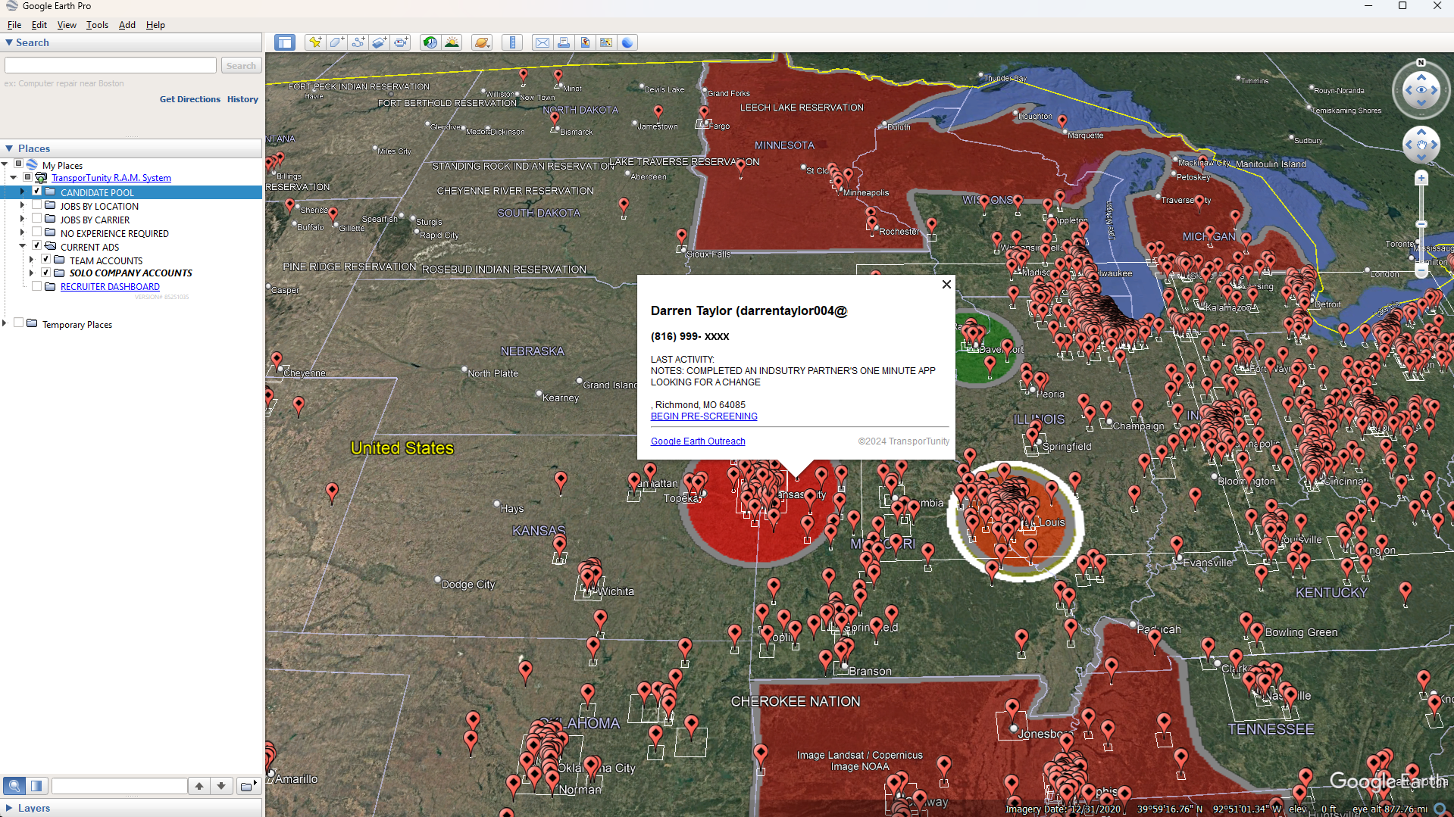Open TransporTunity R.A.M. System link

coord(111,178)
